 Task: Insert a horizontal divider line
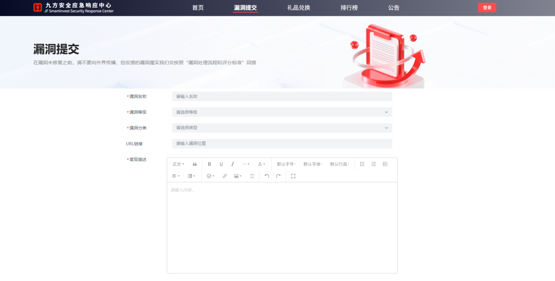tap(252, 176)
